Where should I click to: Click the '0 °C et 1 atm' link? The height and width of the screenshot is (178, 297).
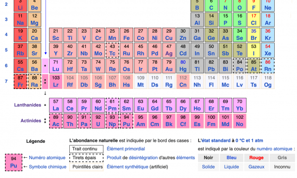(x=249, y=140)
